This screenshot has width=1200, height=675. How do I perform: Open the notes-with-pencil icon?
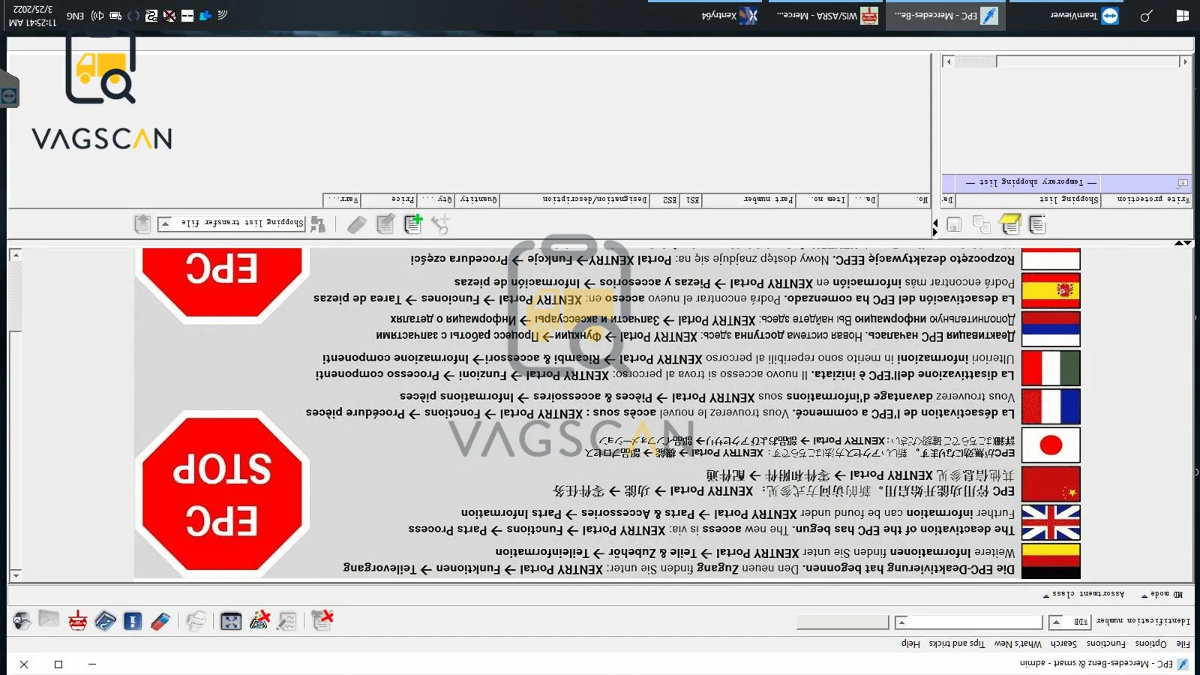coord(286,621)
